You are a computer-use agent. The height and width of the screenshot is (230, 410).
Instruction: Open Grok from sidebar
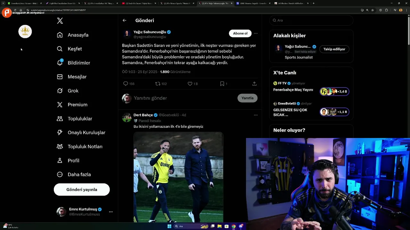point(68,91)
